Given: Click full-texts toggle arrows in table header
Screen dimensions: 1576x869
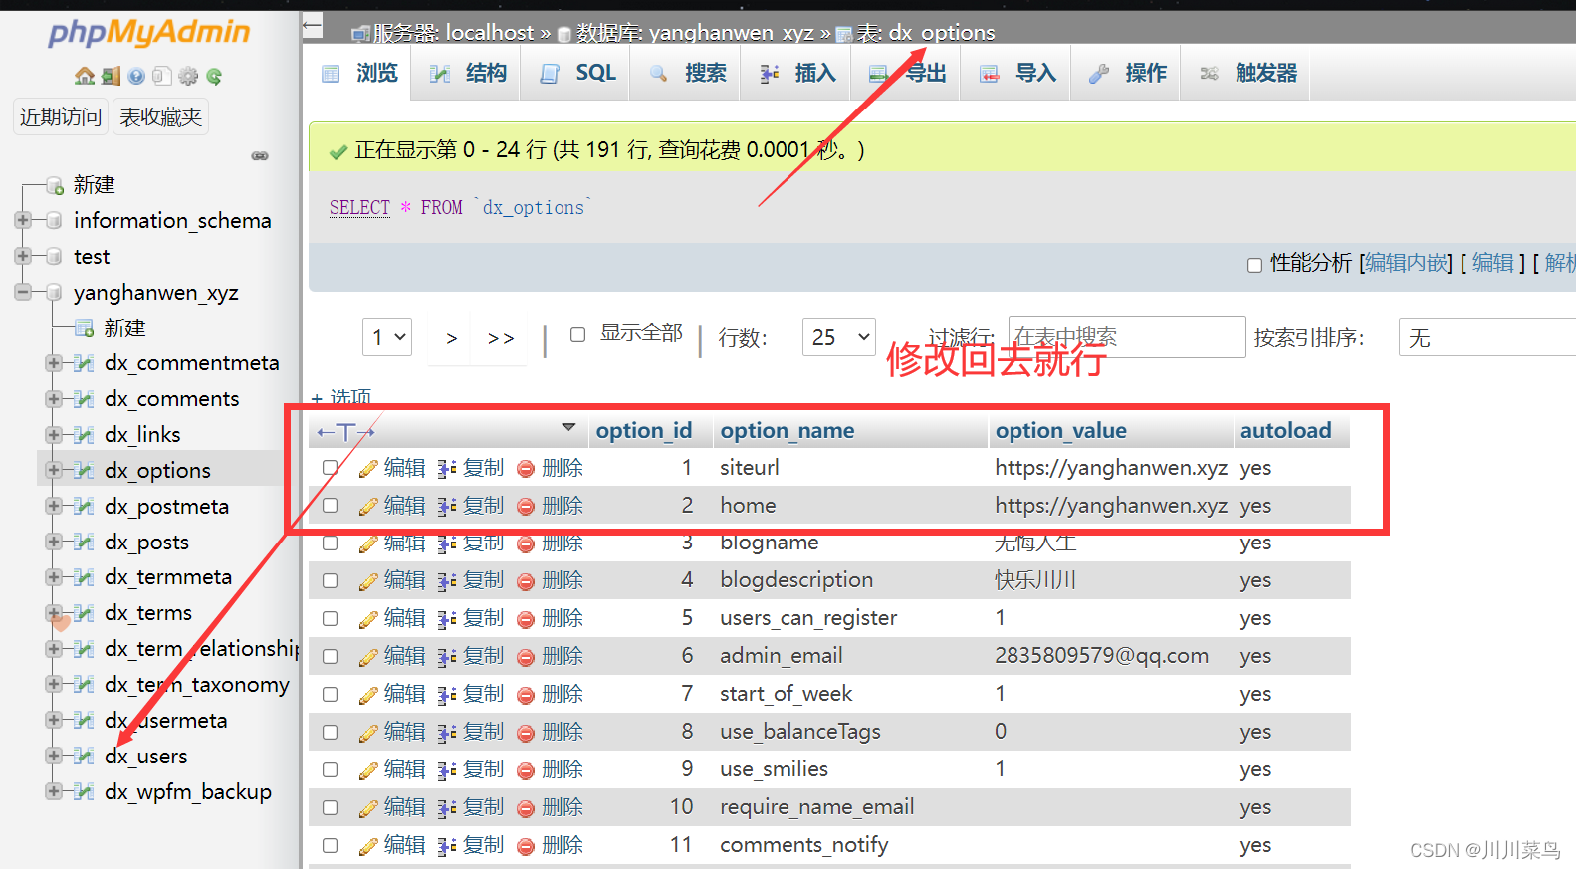Looking at the screenshot, I should [345, 432].
